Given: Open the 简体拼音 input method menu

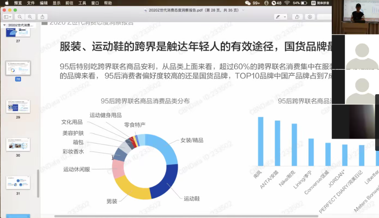Looking at the screenshot, I should [320, 3].
